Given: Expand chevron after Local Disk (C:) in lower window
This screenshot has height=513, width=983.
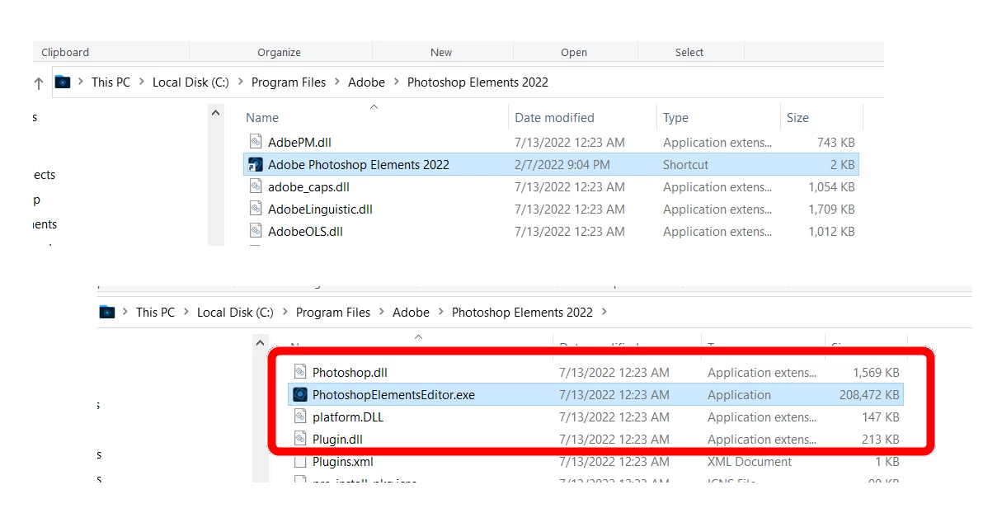Looking at the screenshot, I should (x=285, y=312).
